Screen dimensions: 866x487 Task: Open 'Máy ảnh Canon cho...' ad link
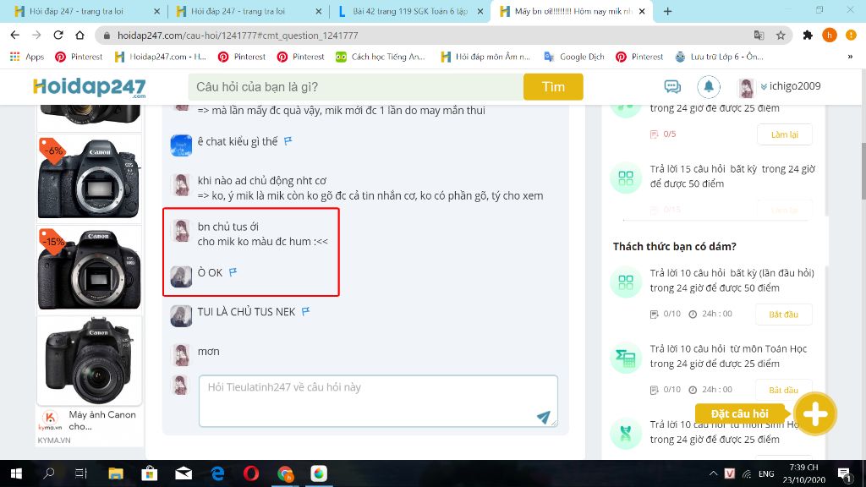click(102, 420)
